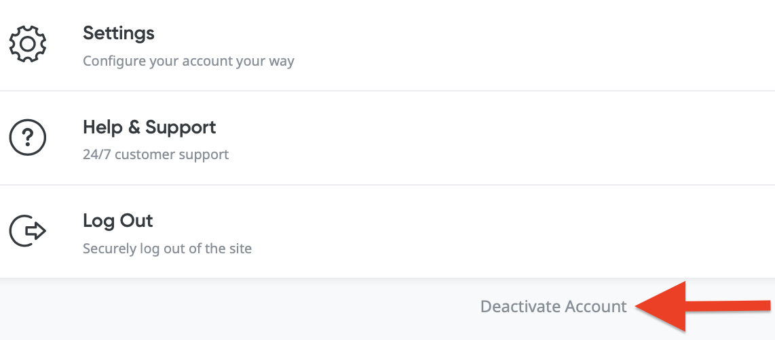Open the Settings menu entry title
Viewport: 775px width, 340px height.
click(x=119, y=33)
